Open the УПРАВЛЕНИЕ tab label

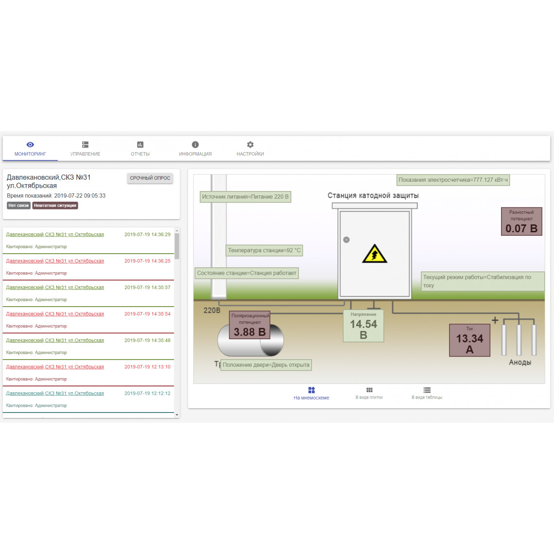coord(85,154)
